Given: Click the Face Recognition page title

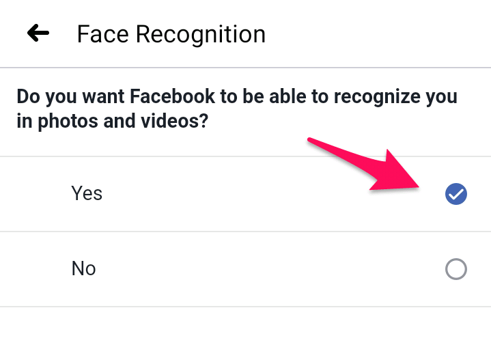Looking at the screenshot, I should tap(171, 34).
